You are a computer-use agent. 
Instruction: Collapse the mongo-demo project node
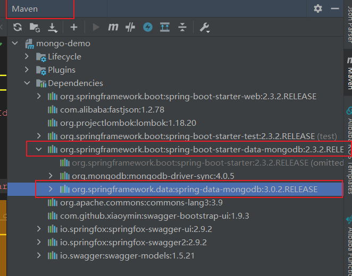coord(14,44)
